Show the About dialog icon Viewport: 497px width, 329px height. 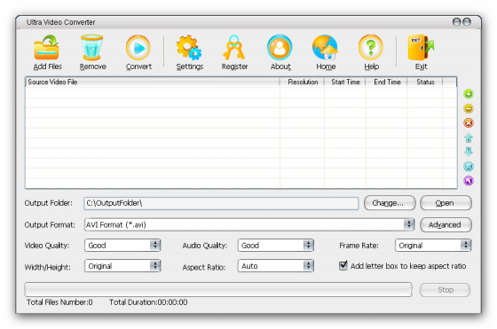[280, 48]
